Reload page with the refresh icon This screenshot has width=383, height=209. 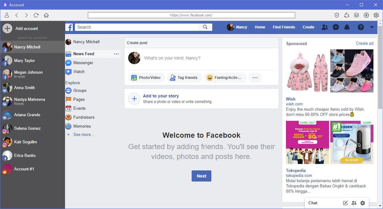pyautogui.click(x=36, y=15)
